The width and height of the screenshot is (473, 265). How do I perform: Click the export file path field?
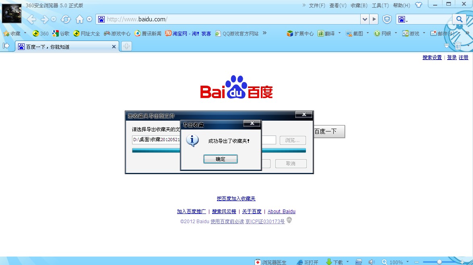pyautogui.click(x=204, y=140)
